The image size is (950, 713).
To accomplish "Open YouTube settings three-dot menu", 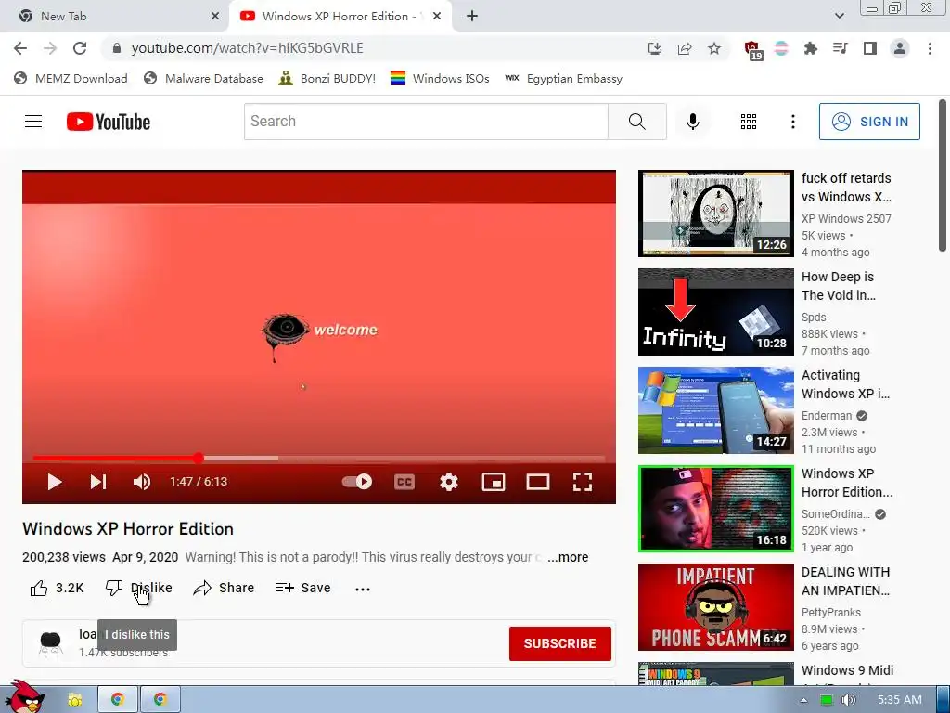I will [792, 122].
